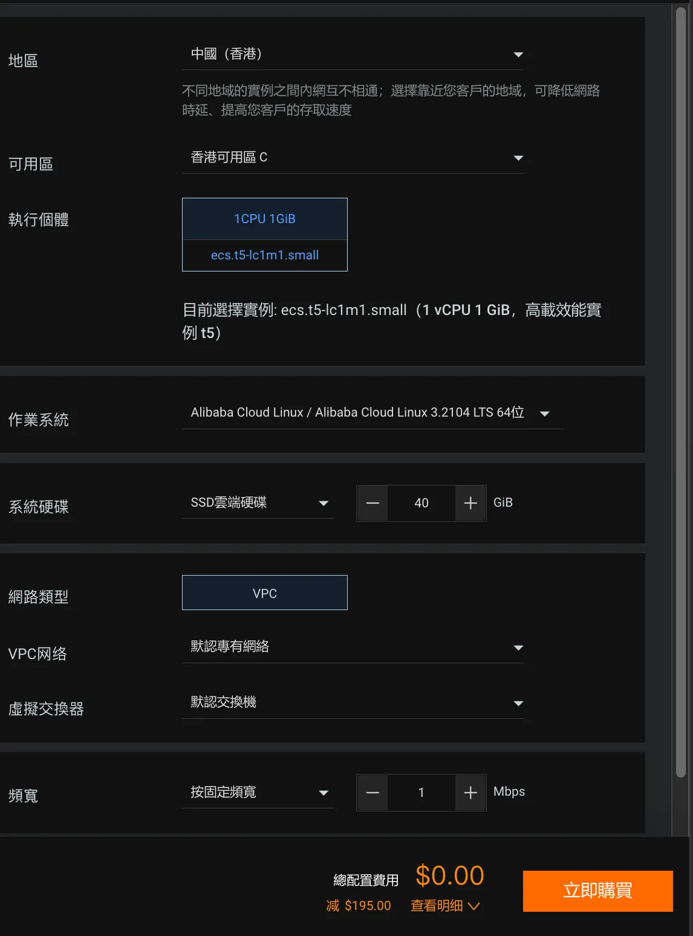
Task: Open SSD雲端硬碟 disk type dropdown
Action: click(x=258, y=503)
